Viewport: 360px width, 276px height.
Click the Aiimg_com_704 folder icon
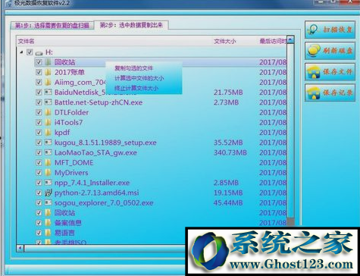point(48,82)
